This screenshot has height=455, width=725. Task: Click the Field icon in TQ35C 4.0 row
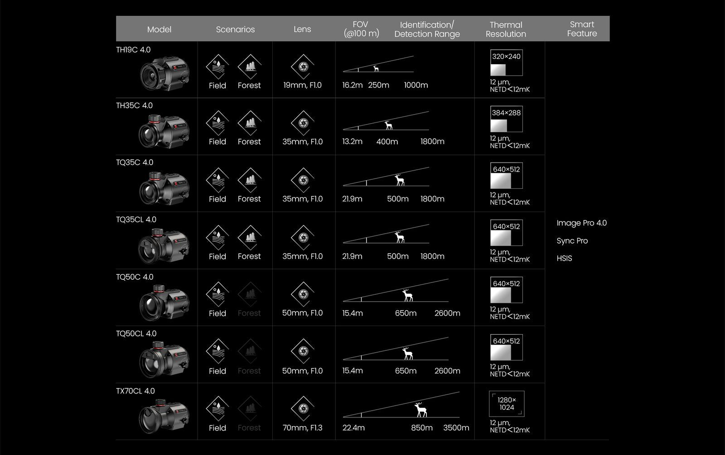tap(217, 180)
